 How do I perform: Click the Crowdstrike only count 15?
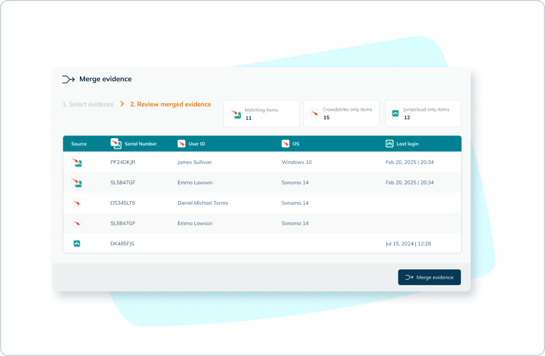point(326,117)
